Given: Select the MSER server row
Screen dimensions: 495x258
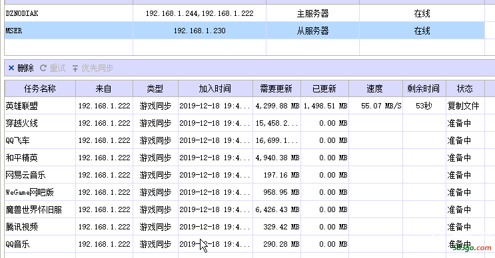Looking at the screenshot, I should pos(245,31).
